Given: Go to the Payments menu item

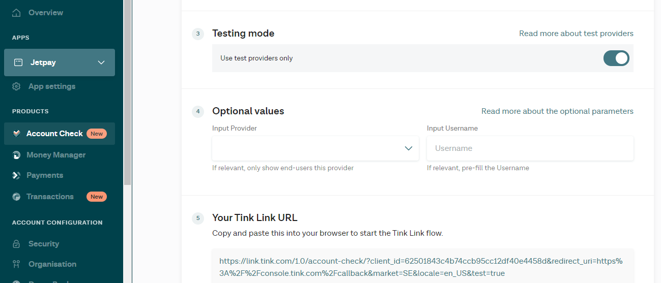Looking at the screenshot, I should [45, 175].
